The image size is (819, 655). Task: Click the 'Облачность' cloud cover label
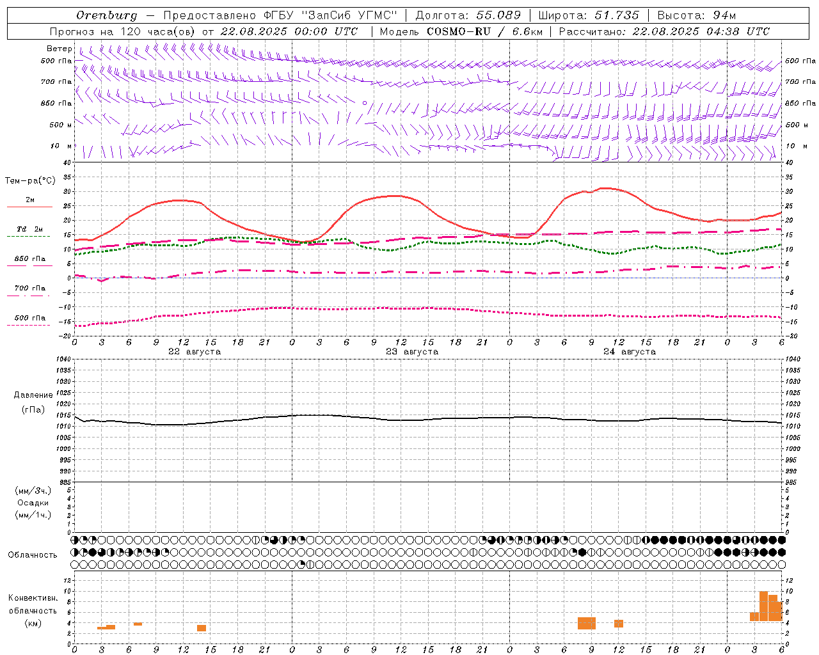(33, 555)
